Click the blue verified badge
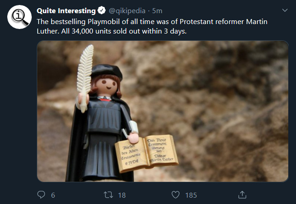 (x=102, y=10)
